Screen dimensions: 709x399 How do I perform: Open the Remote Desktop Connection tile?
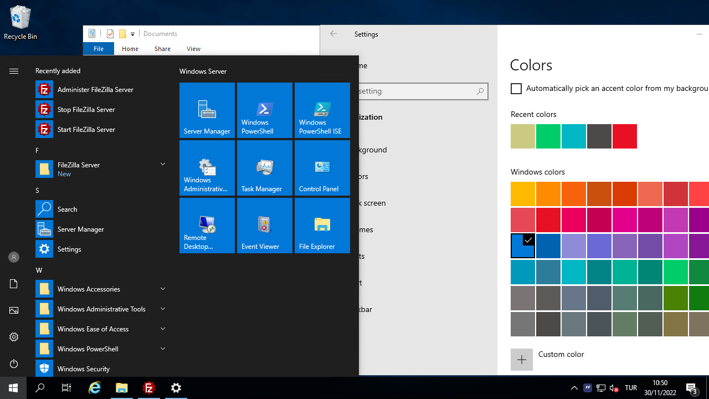coord(207,226)
